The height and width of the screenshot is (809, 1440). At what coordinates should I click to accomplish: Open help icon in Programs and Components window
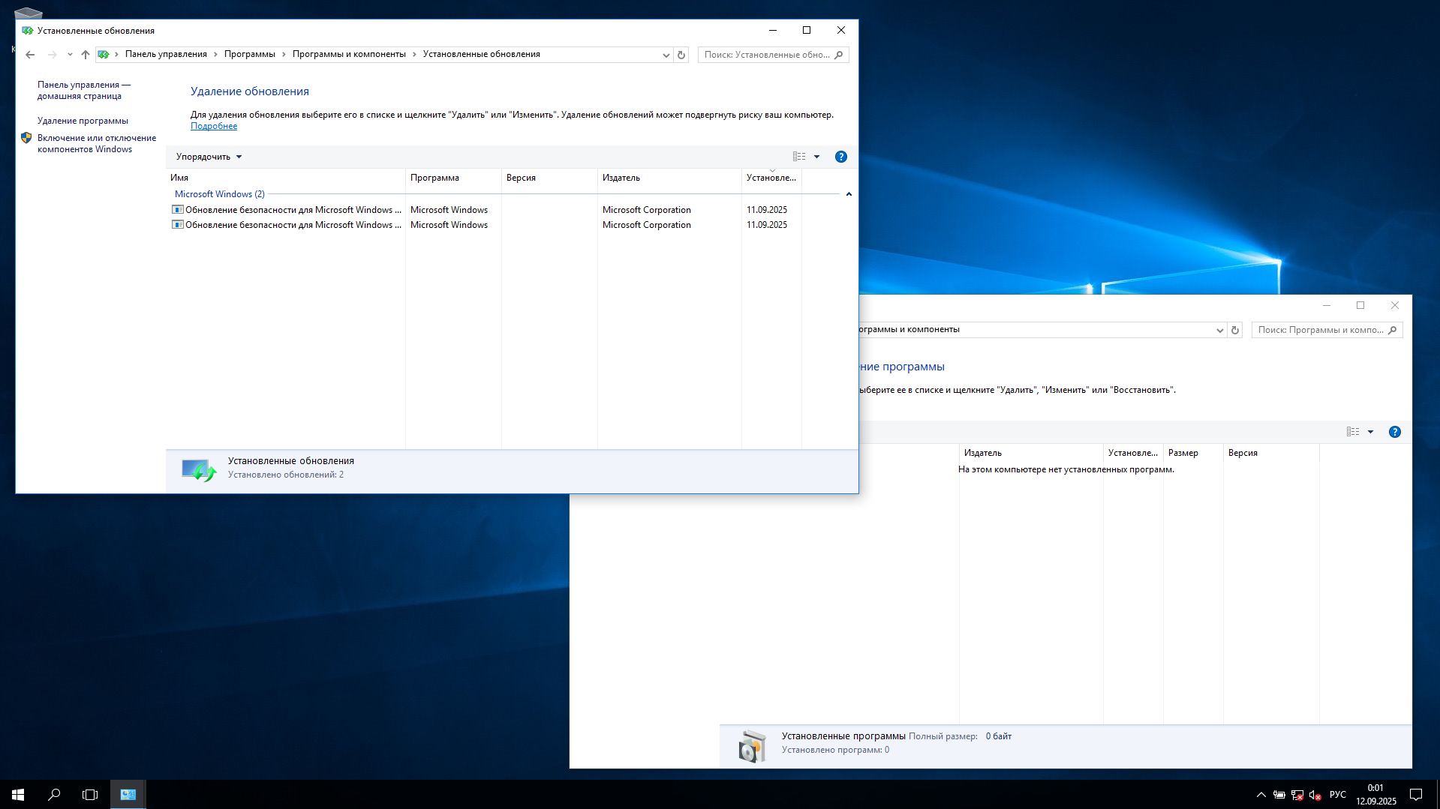(x=1395, y=432)
